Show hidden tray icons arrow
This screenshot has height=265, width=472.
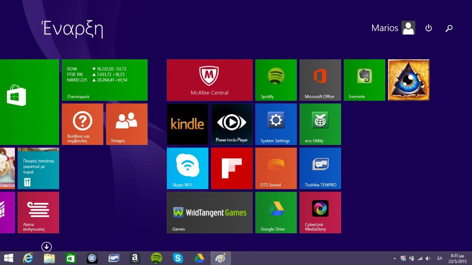point(395,258)
